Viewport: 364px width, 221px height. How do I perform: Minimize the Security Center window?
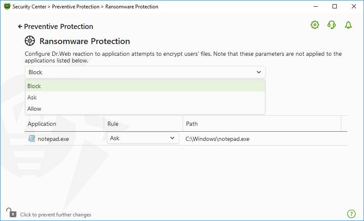click(x=316, y=6)
